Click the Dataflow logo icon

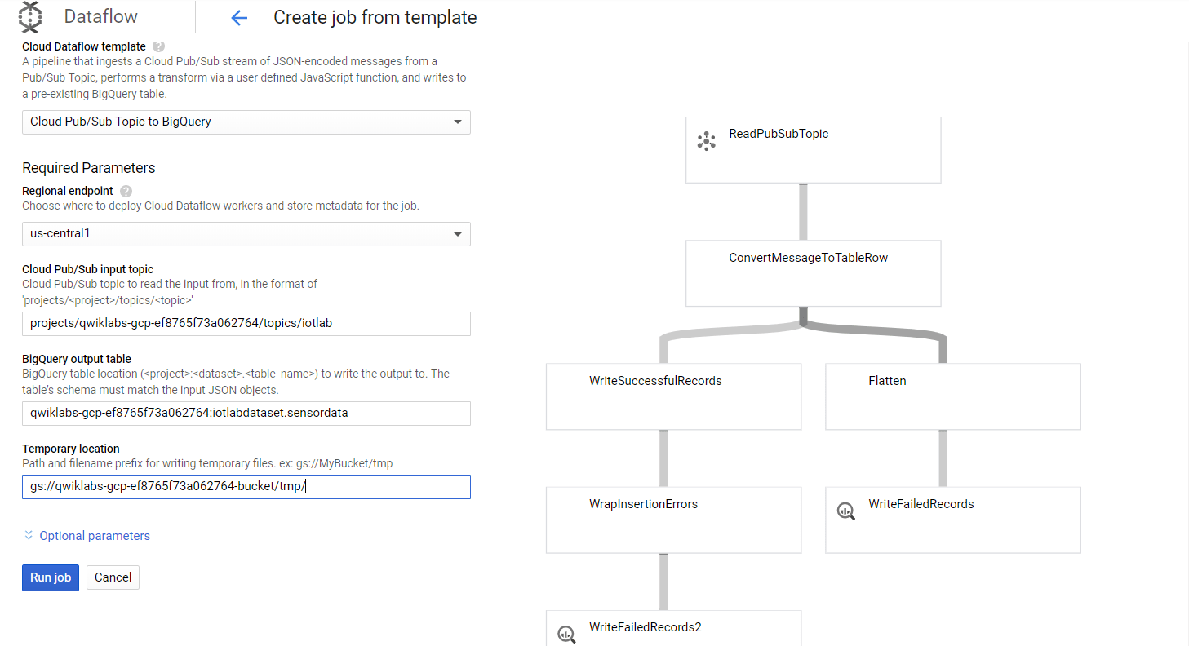pyautogui.click(x=29, y=16)
